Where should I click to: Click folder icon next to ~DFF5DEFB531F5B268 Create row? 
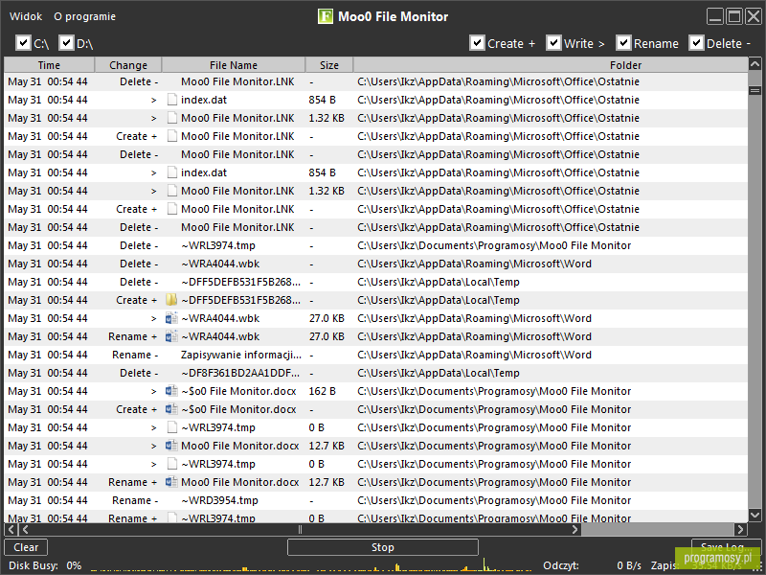click(x=171, y=300)
